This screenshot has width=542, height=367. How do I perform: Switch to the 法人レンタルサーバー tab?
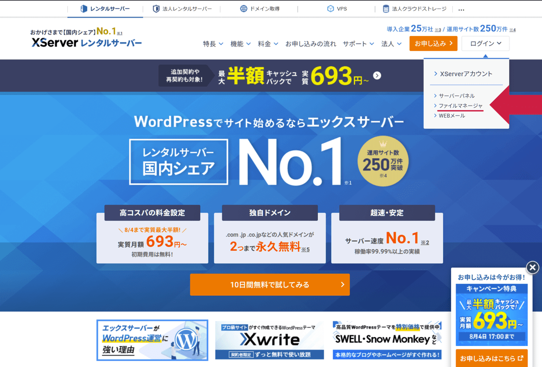pyautogui.click(x=182, y=9)
